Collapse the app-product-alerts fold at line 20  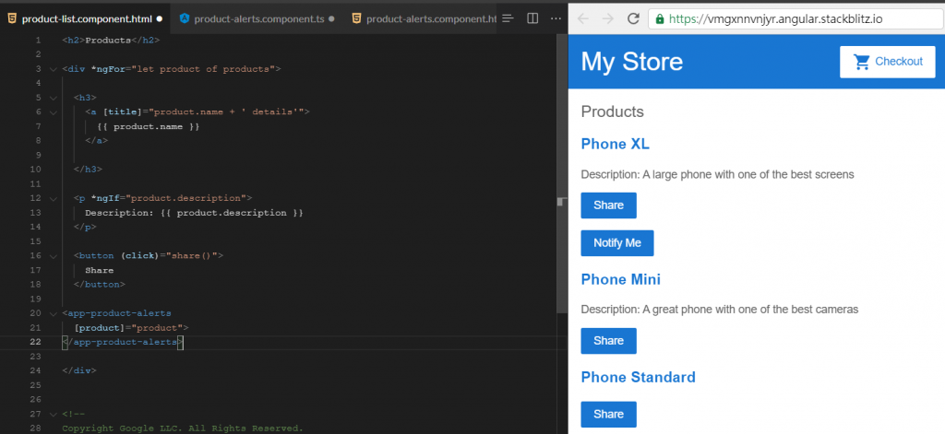53,313
